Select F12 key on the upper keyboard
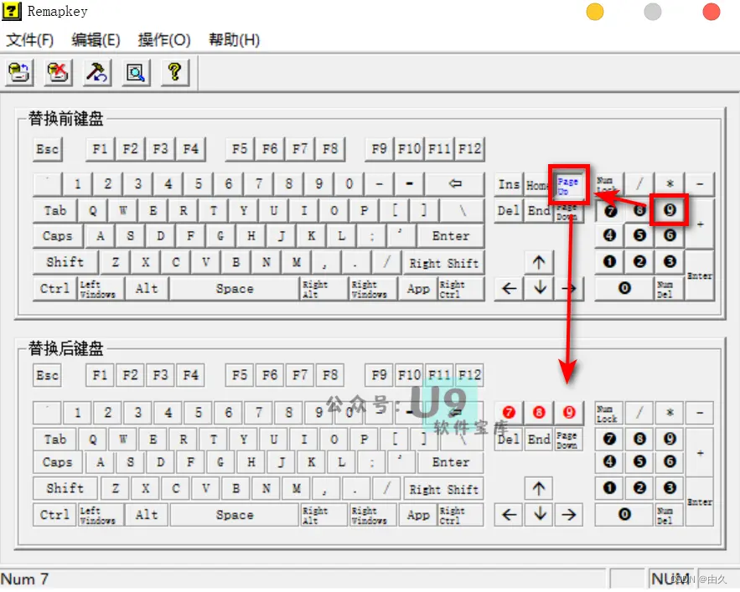This screenshot has height=592, width=740. click(469, 150)
